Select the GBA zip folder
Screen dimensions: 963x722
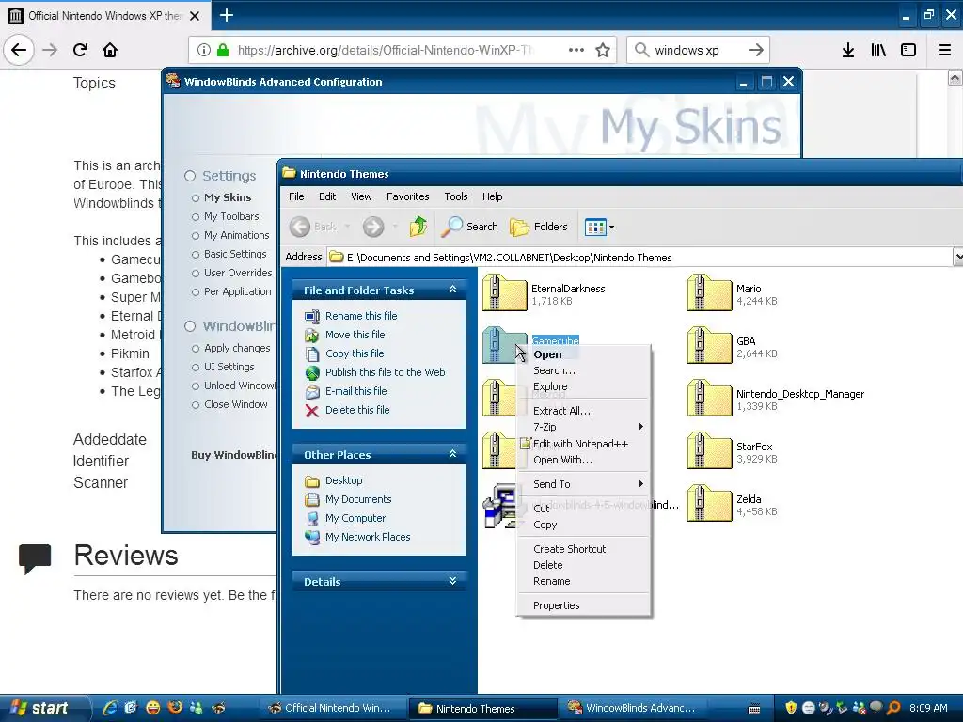pyautogui.click(x=732, y=346)
